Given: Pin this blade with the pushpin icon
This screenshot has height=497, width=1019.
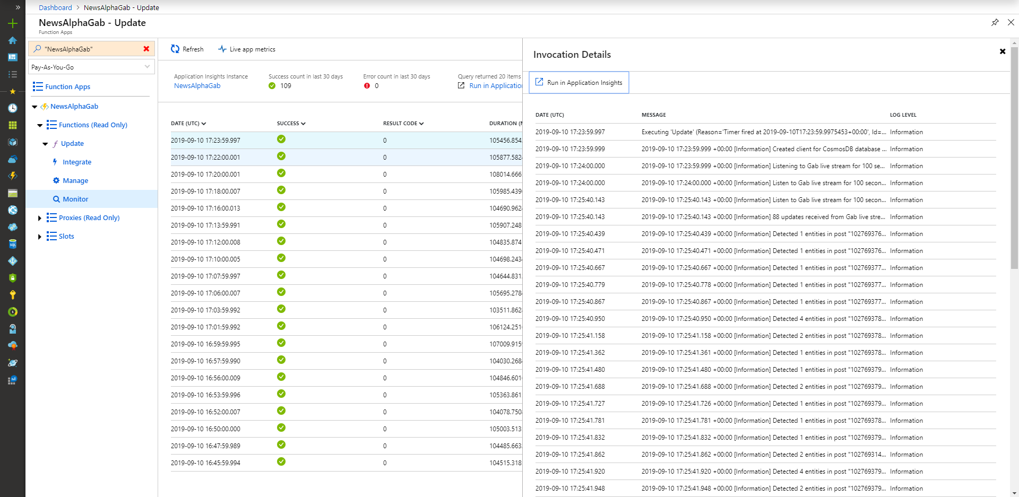Looking at the screenshot, I should 995,22.
